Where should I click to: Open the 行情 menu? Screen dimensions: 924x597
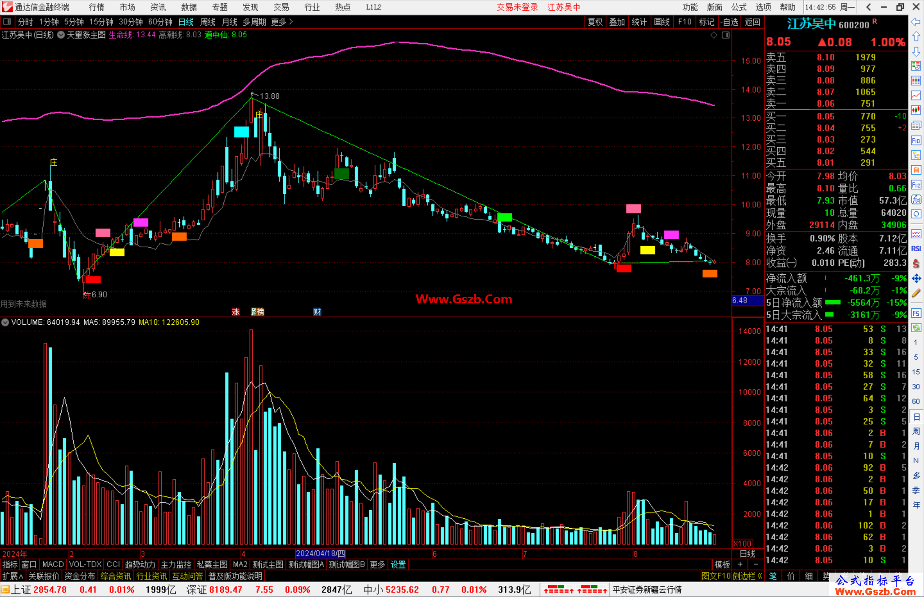pyautogui.click(x=97, y=7)
